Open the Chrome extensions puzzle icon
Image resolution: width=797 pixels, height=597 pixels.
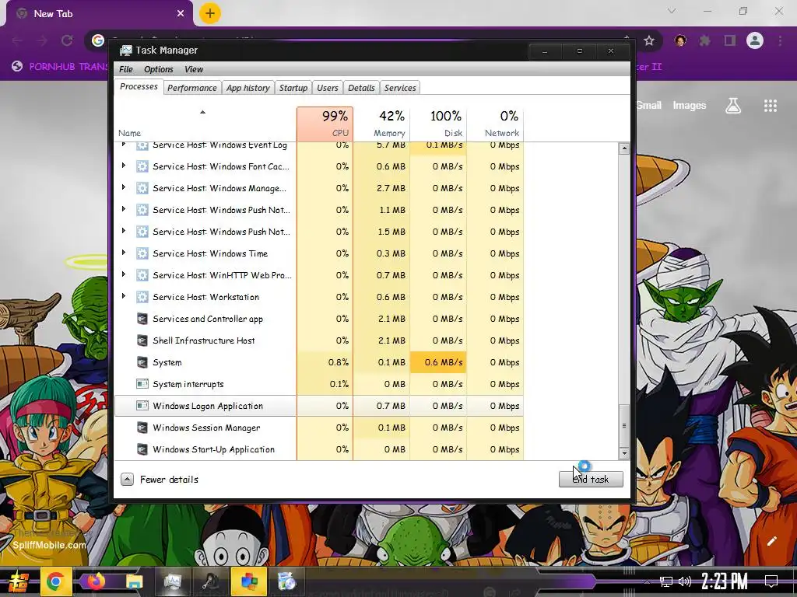pos(704,40)
